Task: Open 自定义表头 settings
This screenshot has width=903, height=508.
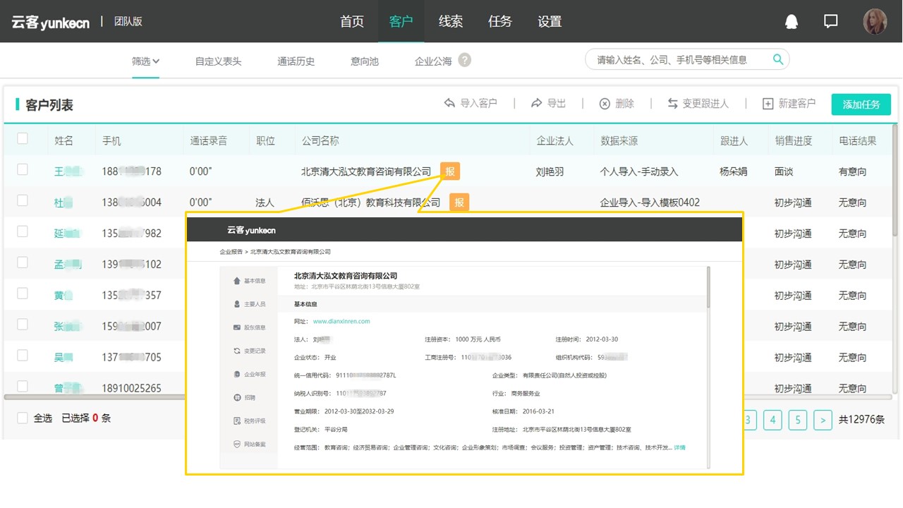Action: click(219, 61)
